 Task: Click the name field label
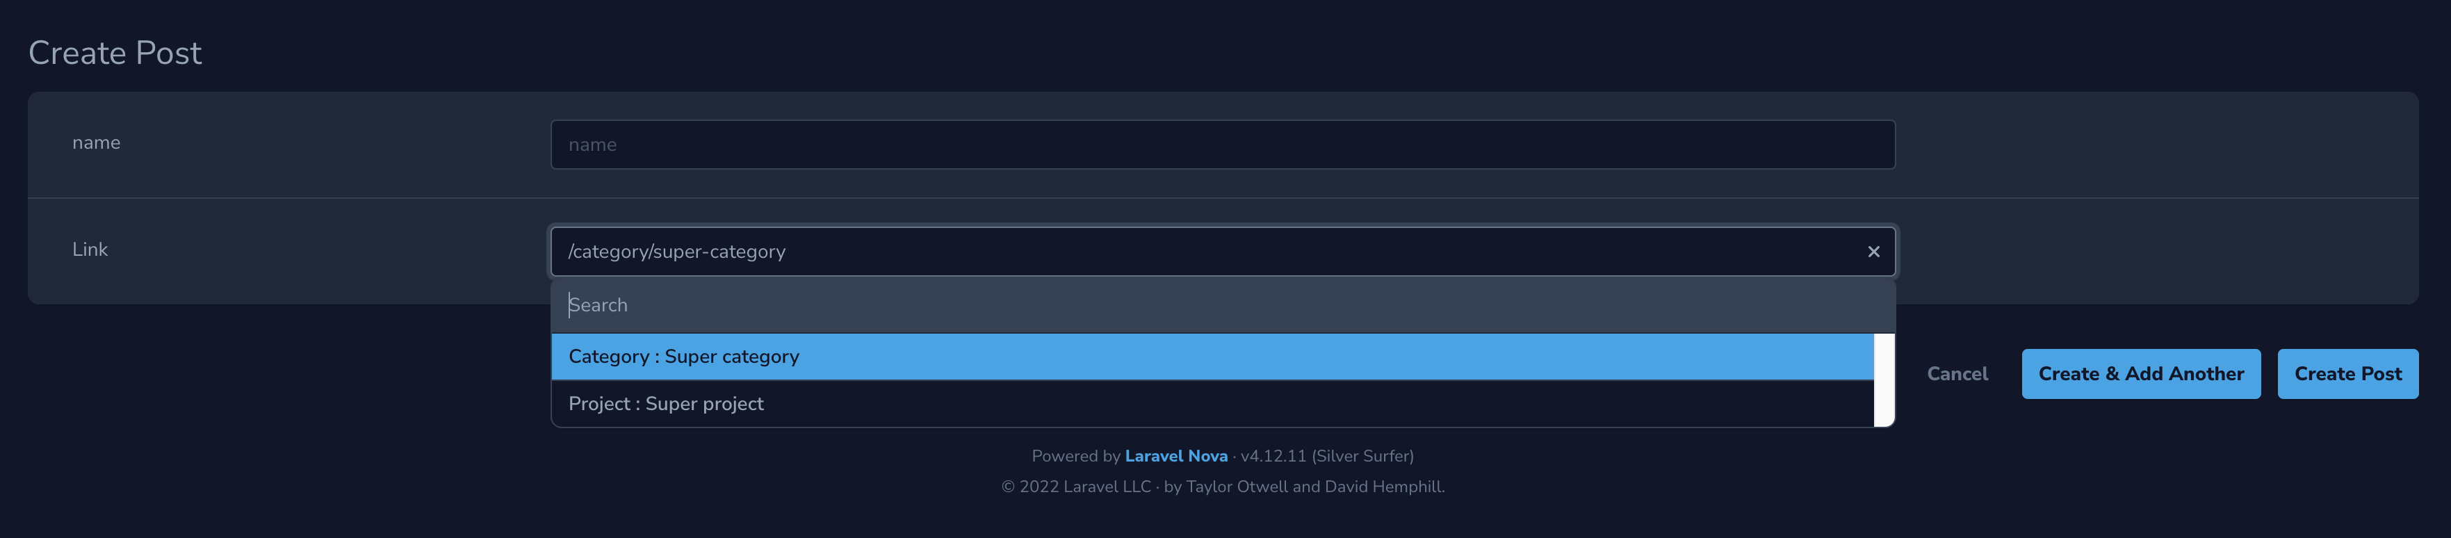96,142
